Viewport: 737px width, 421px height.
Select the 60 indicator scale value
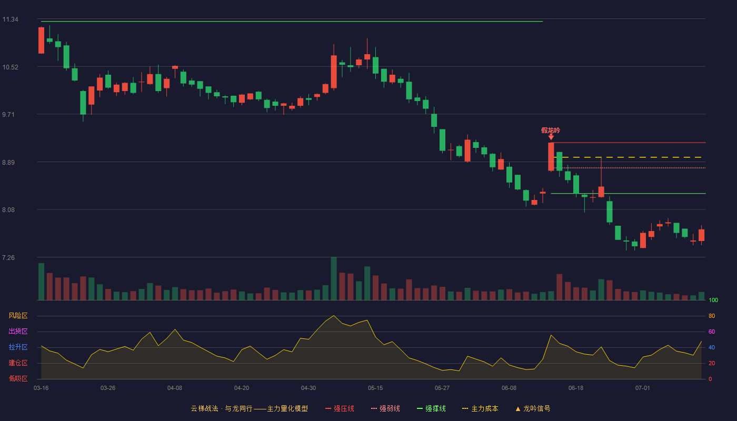pyautogui.click(x=712, y=332)
